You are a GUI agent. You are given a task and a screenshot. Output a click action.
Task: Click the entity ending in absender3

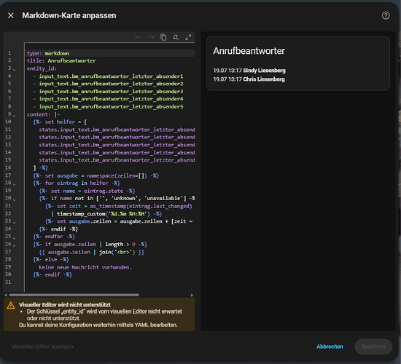(111, 92)
